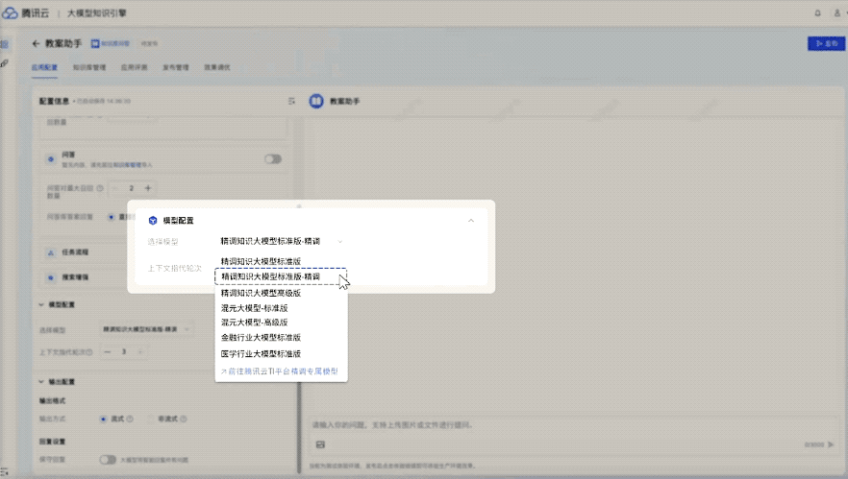Click the 任务流程 icon
The image size is (848, 479).
[51, 252]
